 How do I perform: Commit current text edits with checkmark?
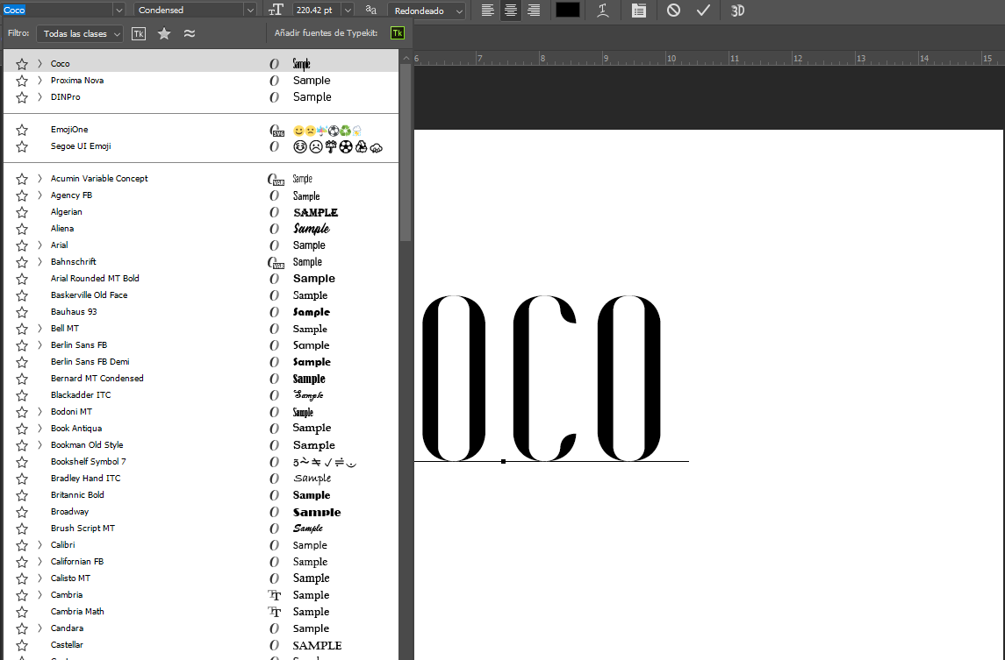pyautogui.click(x=703, y=11)
